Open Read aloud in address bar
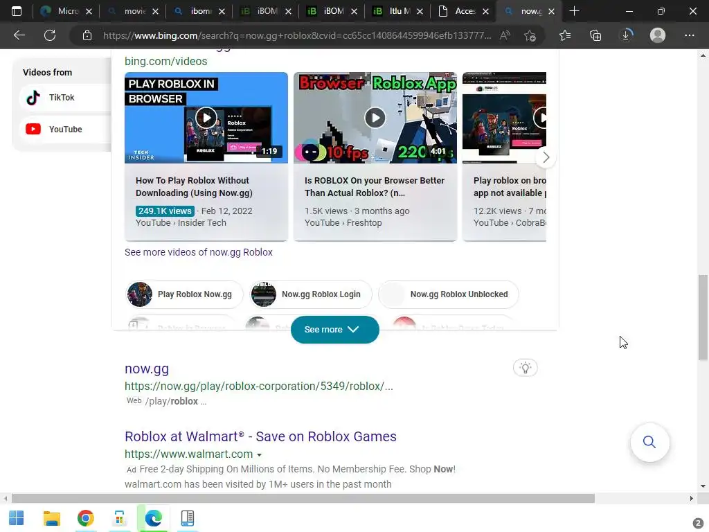The image size is (709, 532). pyautogui.click(x=505, y=35)
